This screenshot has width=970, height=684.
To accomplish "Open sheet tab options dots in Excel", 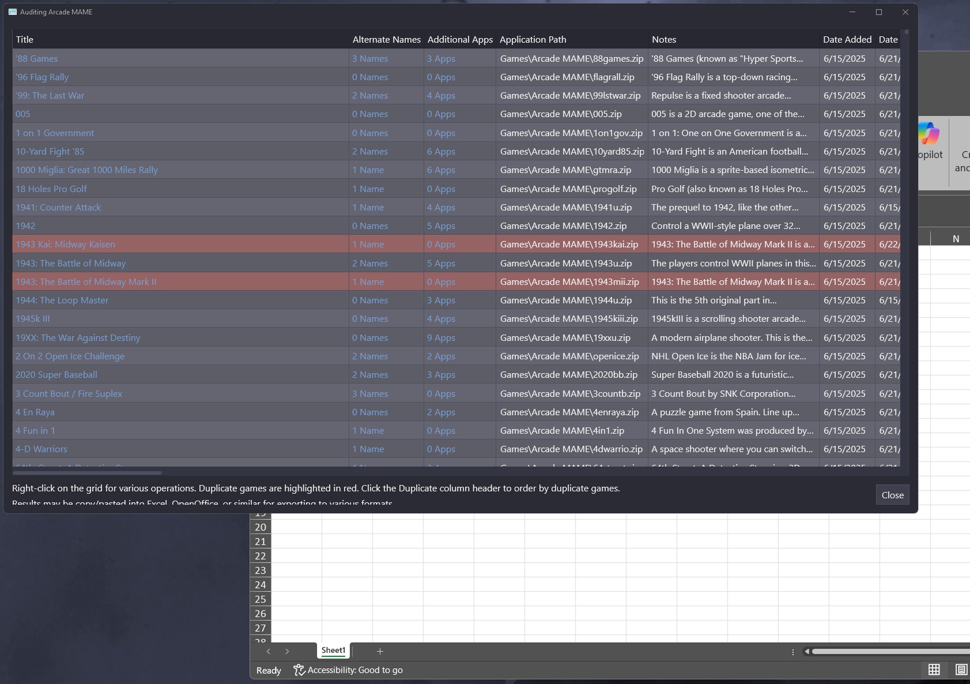I will click(x=793, y=652).
